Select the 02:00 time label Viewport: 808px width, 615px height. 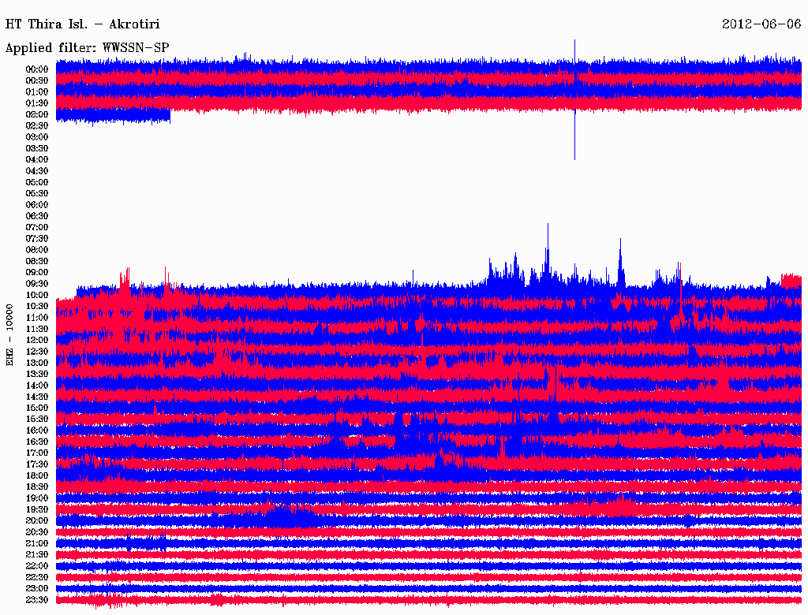pos(37,114)
